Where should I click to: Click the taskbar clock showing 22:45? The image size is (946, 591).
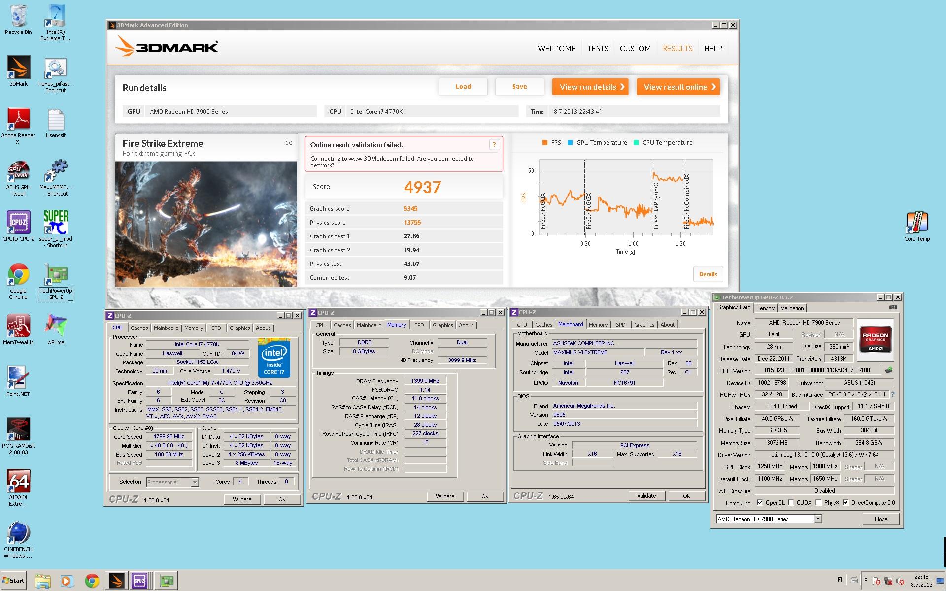921,581
